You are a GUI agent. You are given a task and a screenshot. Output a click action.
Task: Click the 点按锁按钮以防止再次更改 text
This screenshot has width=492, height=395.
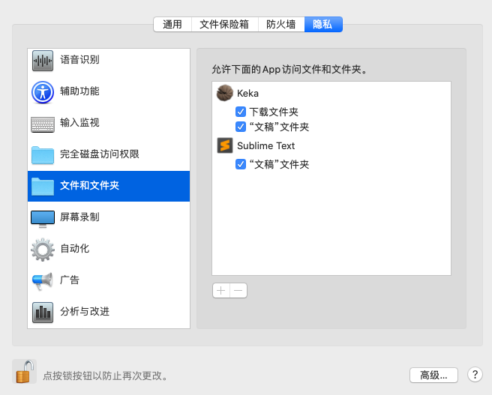coord(106,376)
